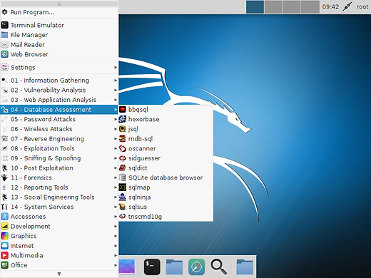
Task: Open the magnifier search icon in dock
Action: [218, 267]
